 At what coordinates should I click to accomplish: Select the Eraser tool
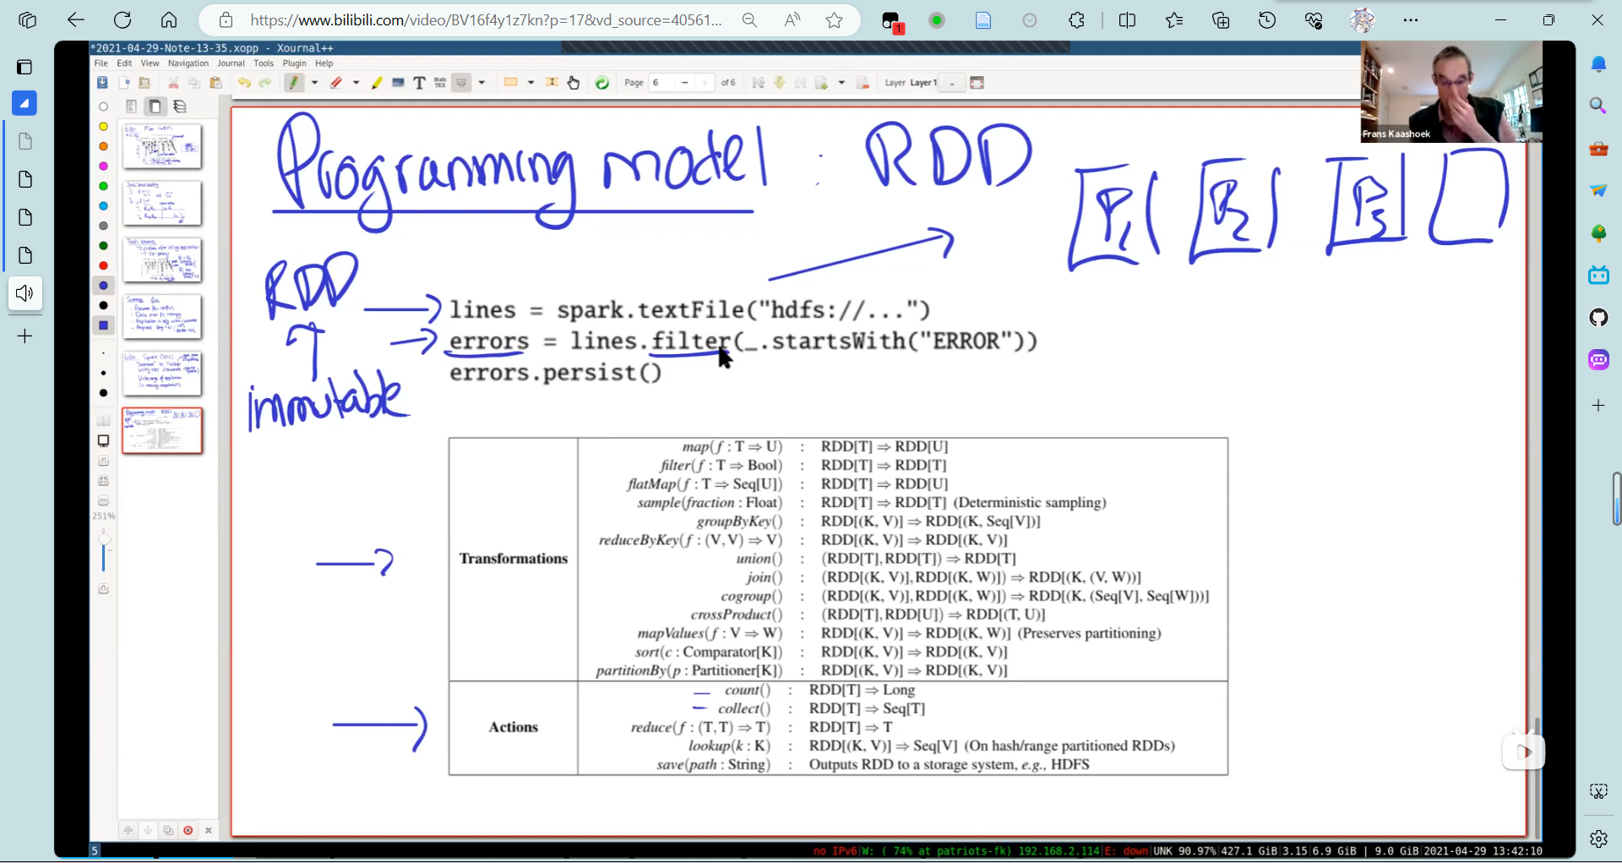(336, 83)
